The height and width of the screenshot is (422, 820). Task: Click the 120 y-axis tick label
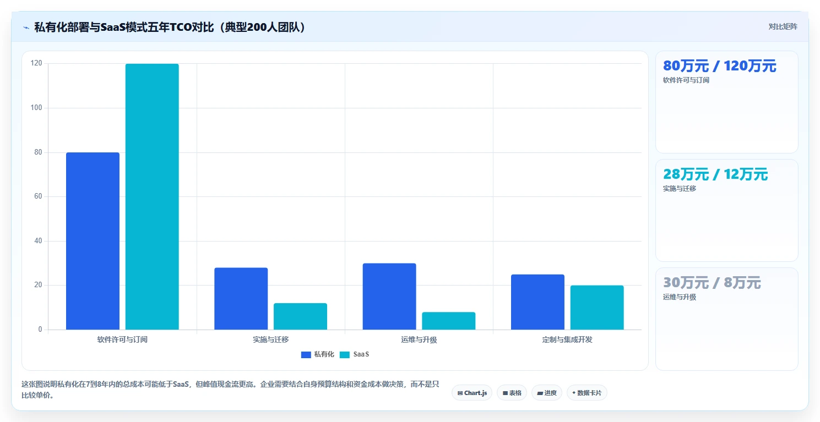pos(36,64)
